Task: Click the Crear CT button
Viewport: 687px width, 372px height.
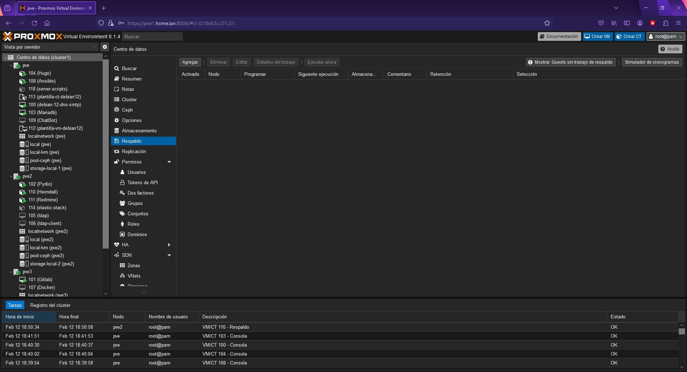Action: (629, 36)
